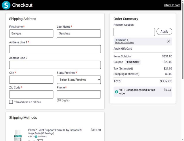This screenshot has height=141, width=184.
Task: Click the FIRST20OFF coupon badge in summary
Action: coord(133,62)
